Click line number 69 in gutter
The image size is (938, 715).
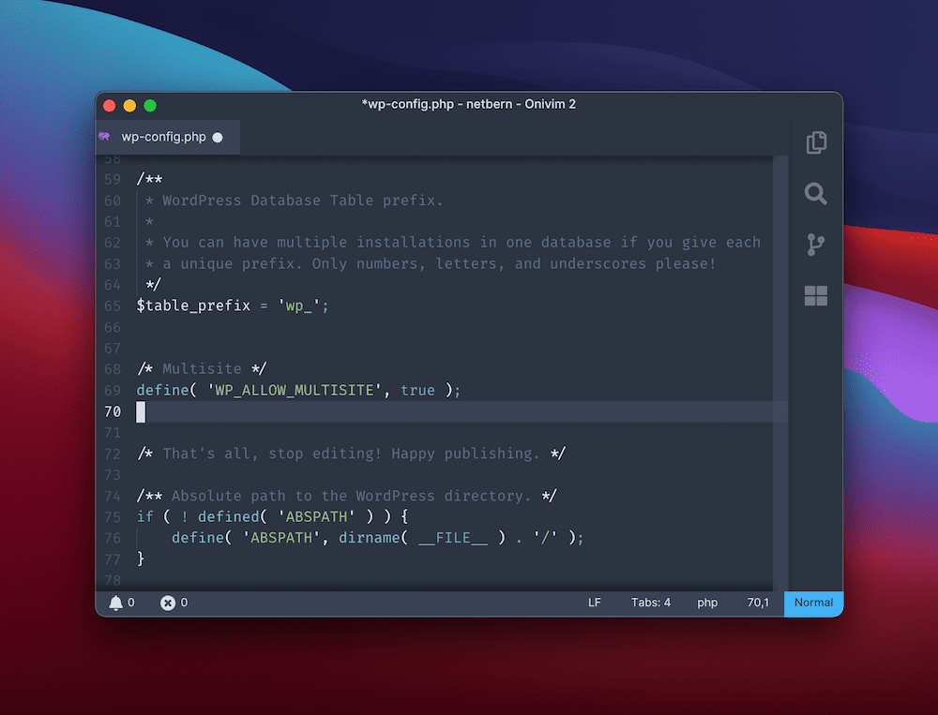pos(113,391)
